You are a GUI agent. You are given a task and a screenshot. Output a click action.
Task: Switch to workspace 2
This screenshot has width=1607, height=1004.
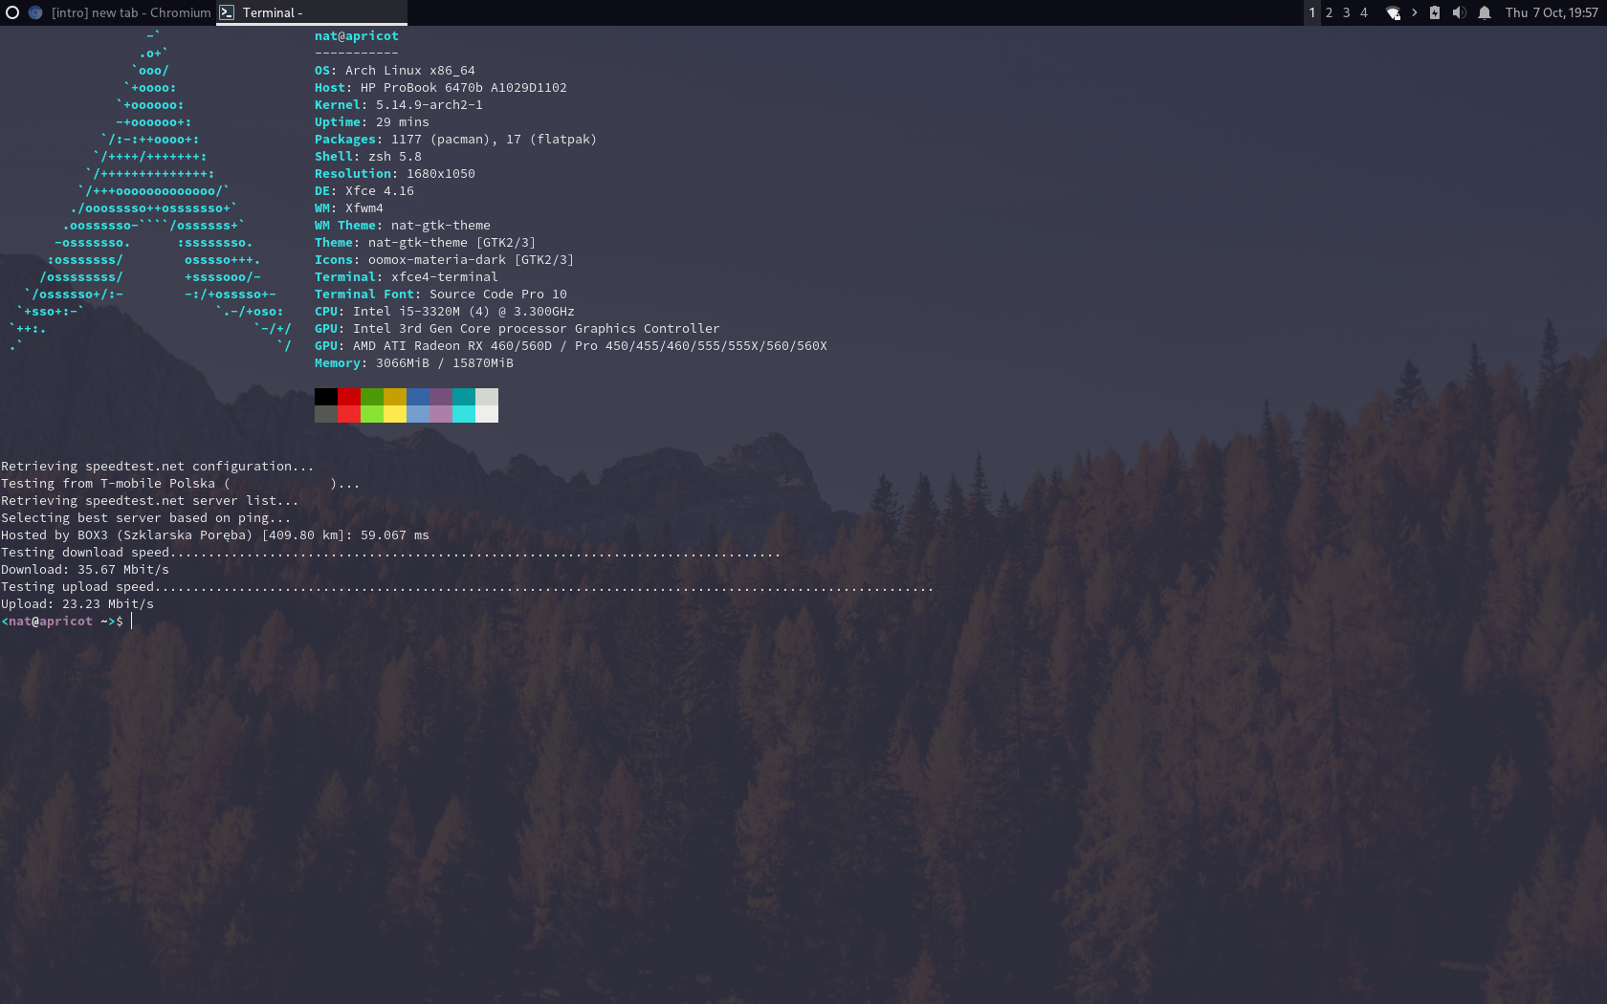tap(1329, 12)
